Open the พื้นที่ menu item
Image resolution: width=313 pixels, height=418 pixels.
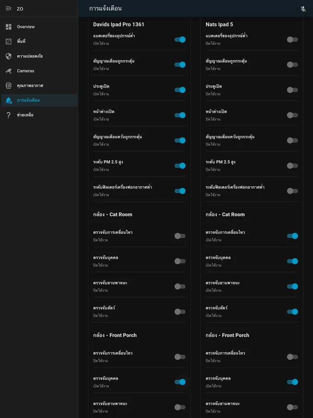point(39,41)
